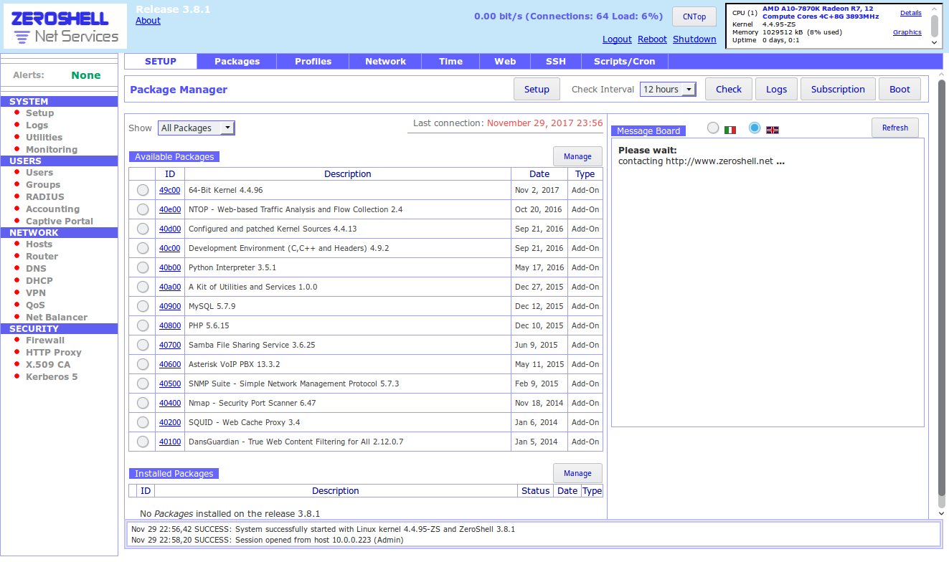Select radio for SQUID Web Cache Proxy
Viewport: 949px width, 562px height.
tap(143, 422)
